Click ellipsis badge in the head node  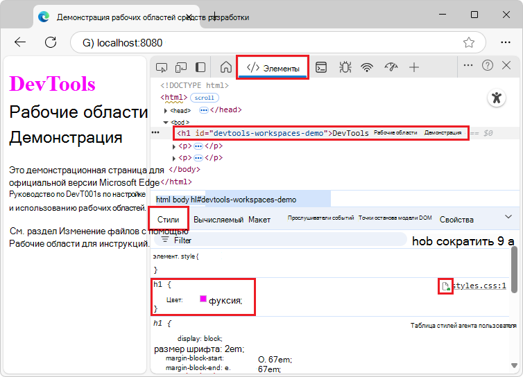(203, 110)
